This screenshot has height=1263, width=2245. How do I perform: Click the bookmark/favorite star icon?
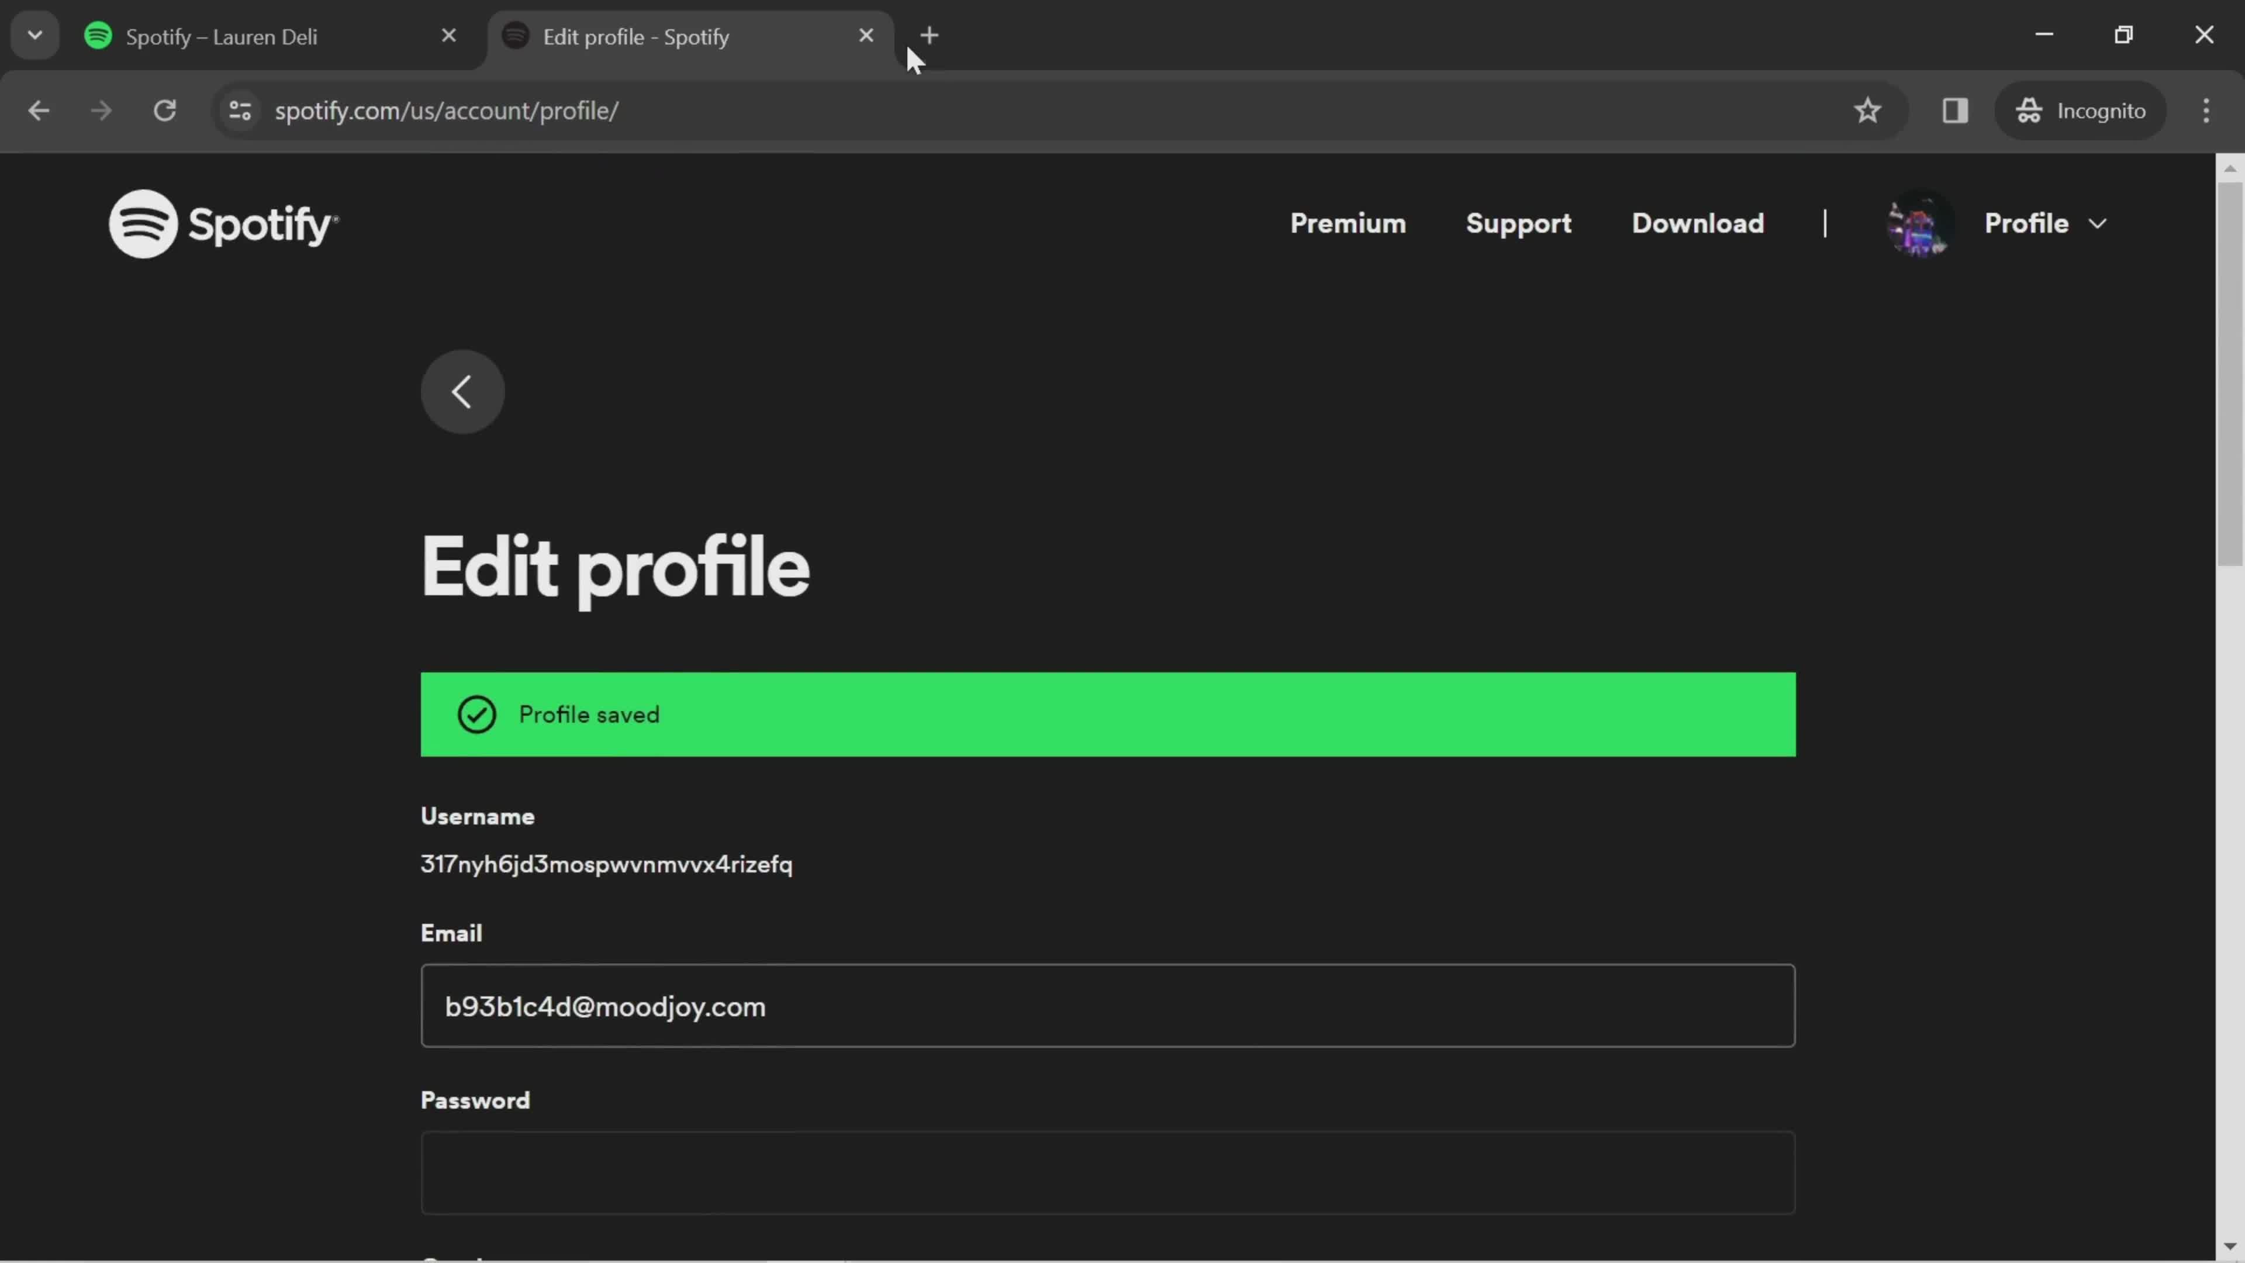point(1867,109)
